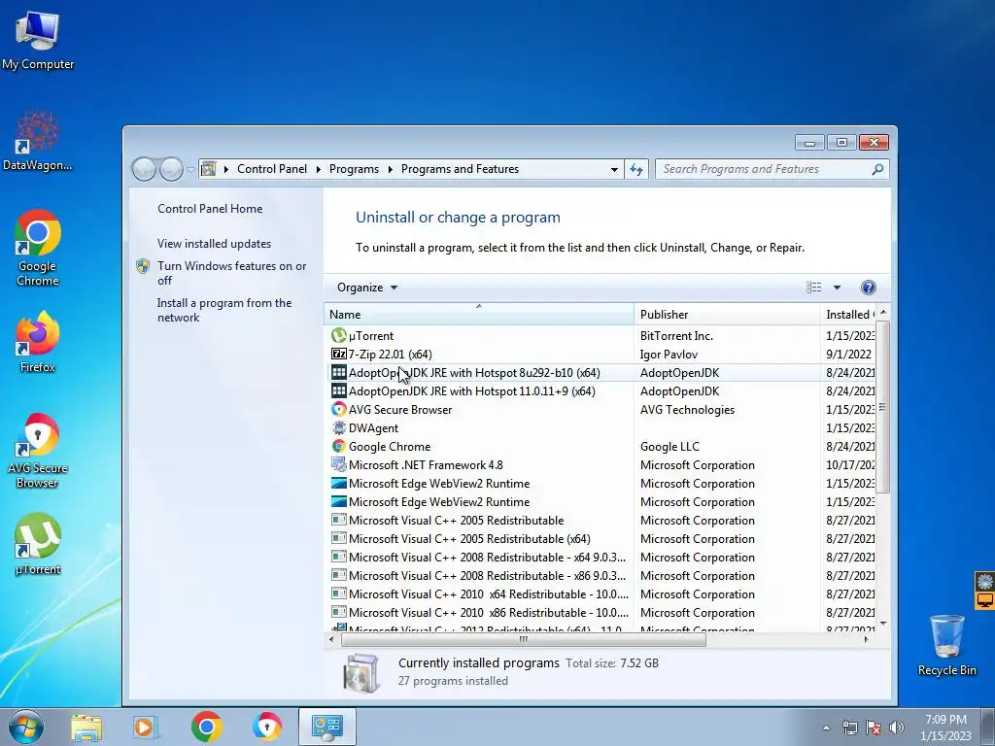Click the volume speaker tray icon
995x746 pixels.
coord(897,728)
